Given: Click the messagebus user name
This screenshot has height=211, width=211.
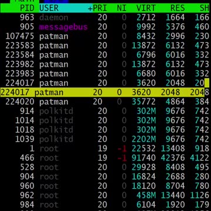Looking at the screenshot, I should point(63,27).
